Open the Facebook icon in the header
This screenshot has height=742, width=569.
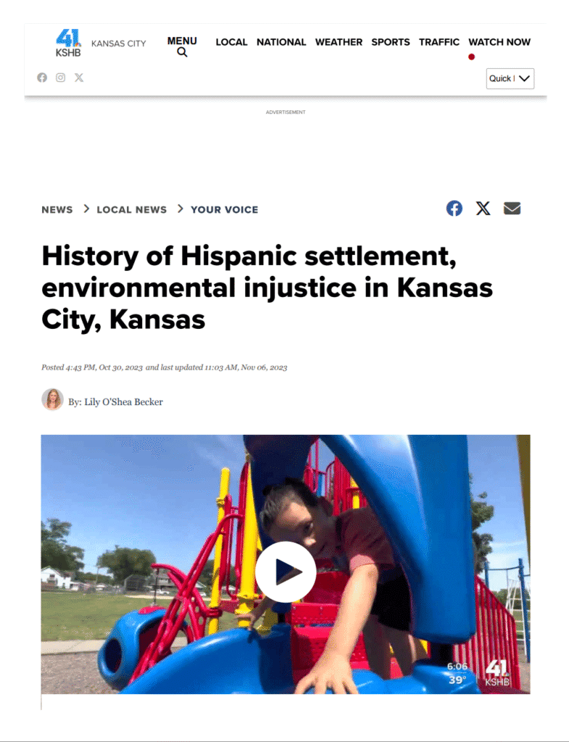coord(42,78)
